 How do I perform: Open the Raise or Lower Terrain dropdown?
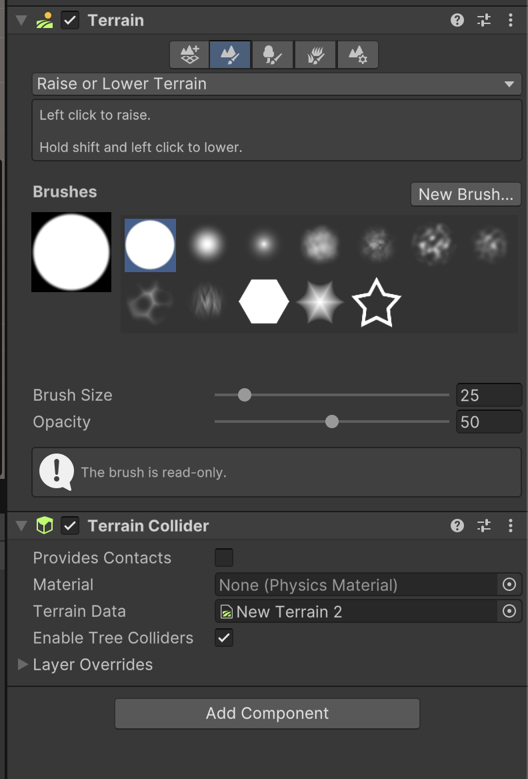click(x=276, y=84)
